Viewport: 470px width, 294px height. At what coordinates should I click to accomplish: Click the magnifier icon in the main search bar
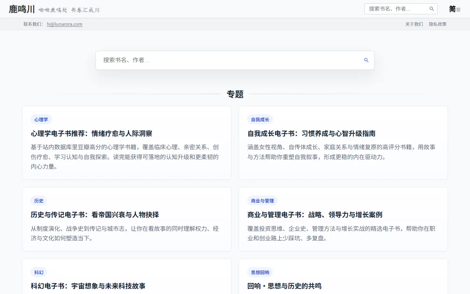366,60
